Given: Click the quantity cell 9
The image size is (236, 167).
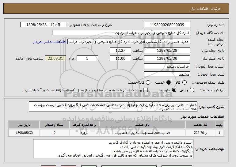Looking at the screenshot, I should point(54,133).
